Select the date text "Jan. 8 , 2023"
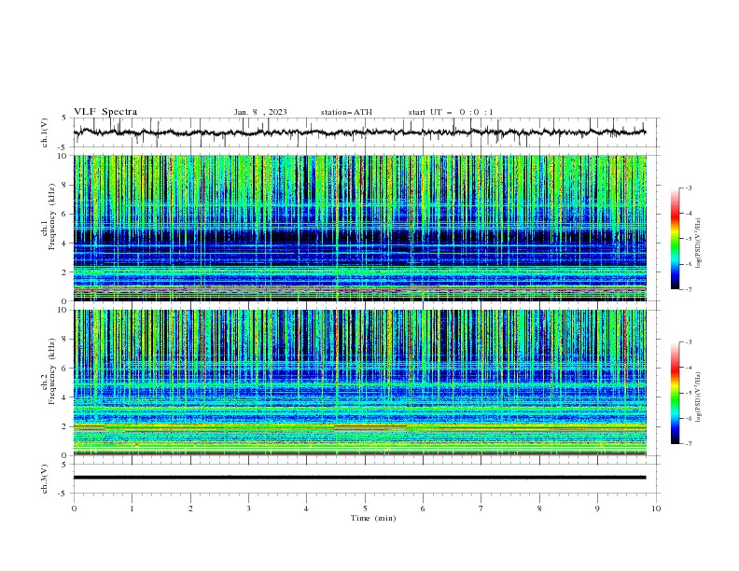The width and height of the screenshot is (739, 571). coord(260,112)
